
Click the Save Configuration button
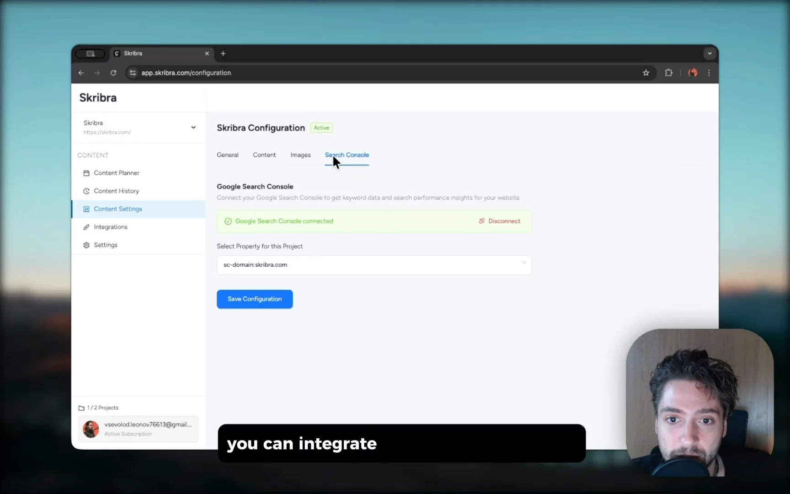[255, 299]
